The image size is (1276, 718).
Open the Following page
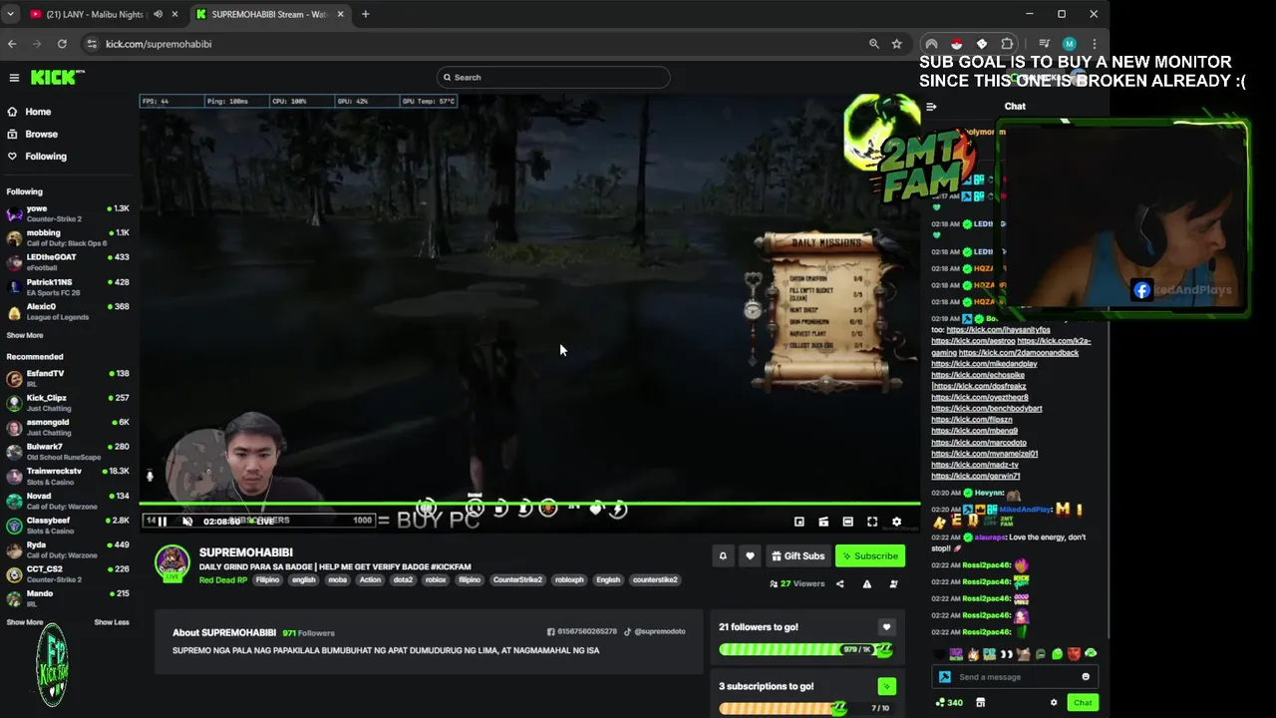point(46,157)
